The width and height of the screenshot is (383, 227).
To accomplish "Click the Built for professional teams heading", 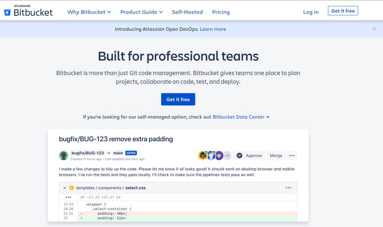I will click(x=178, y=56).
